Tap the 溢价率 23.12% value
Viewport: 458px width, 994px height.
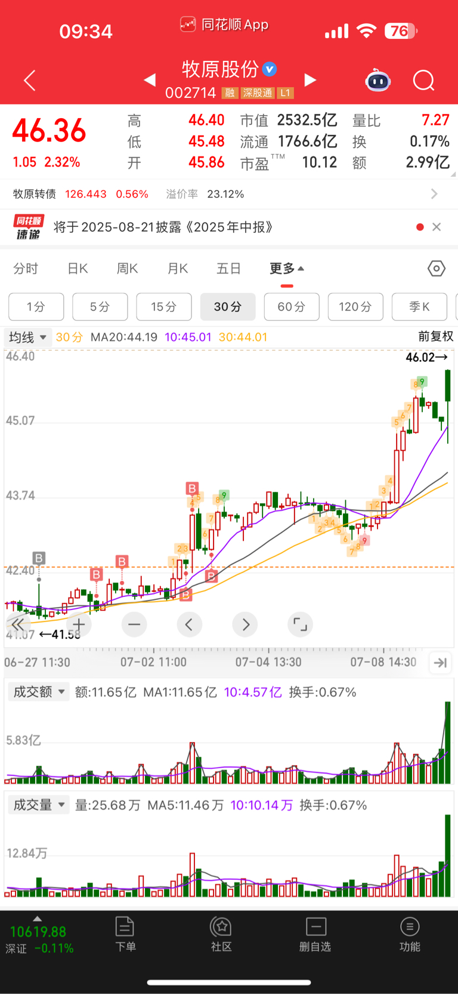[x=225, y=194]
